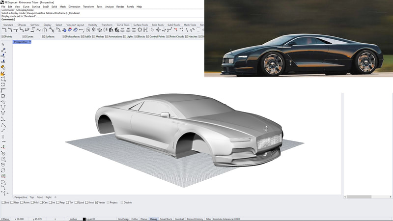Click the Explode tool icon in sidebar
Image resolution: width=393 pixels, height=221 pixels.
[3, 74]
